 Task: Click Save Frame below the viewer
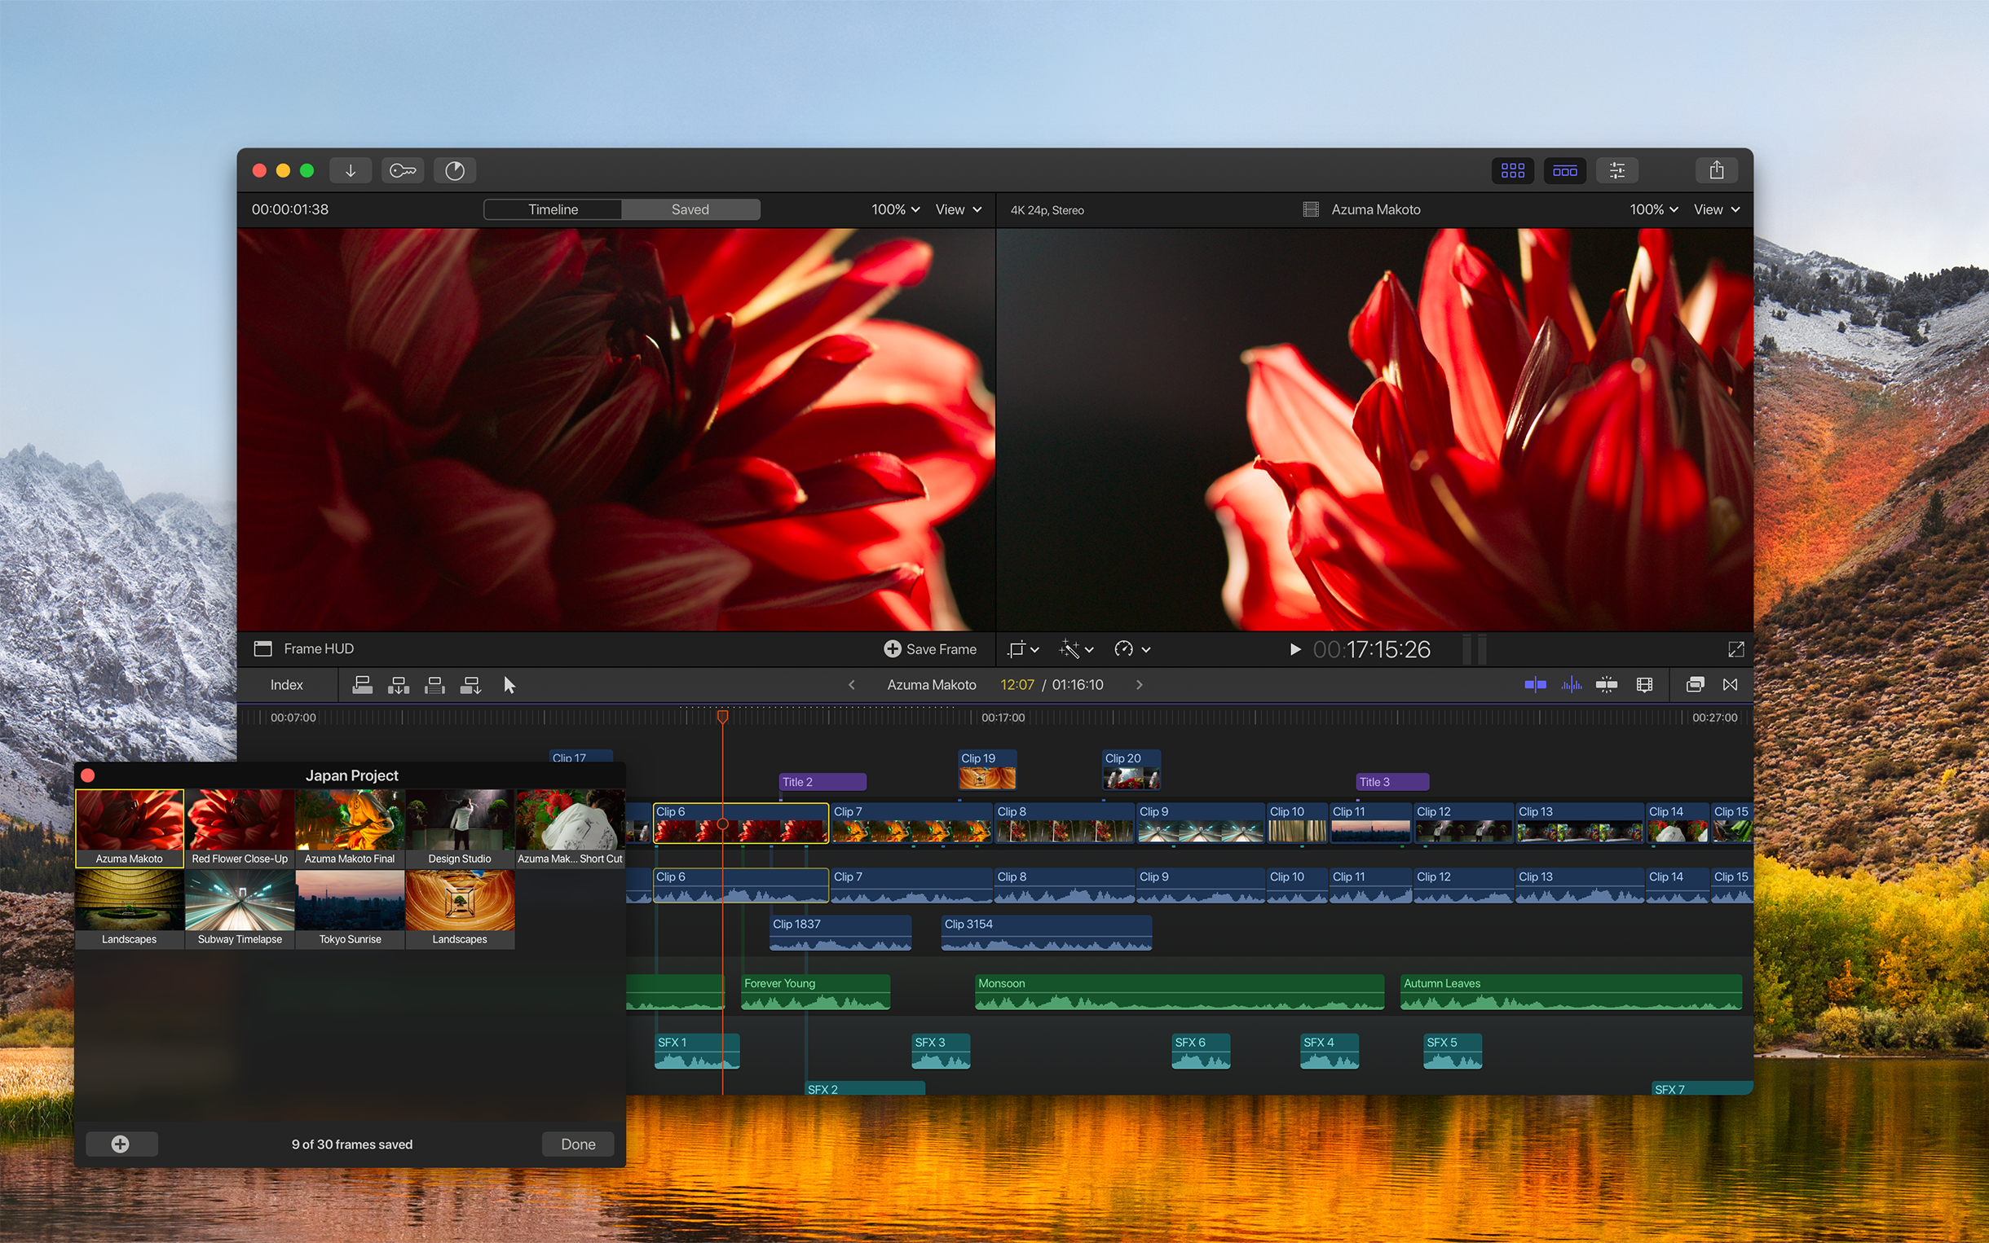(x=930, y=648)
